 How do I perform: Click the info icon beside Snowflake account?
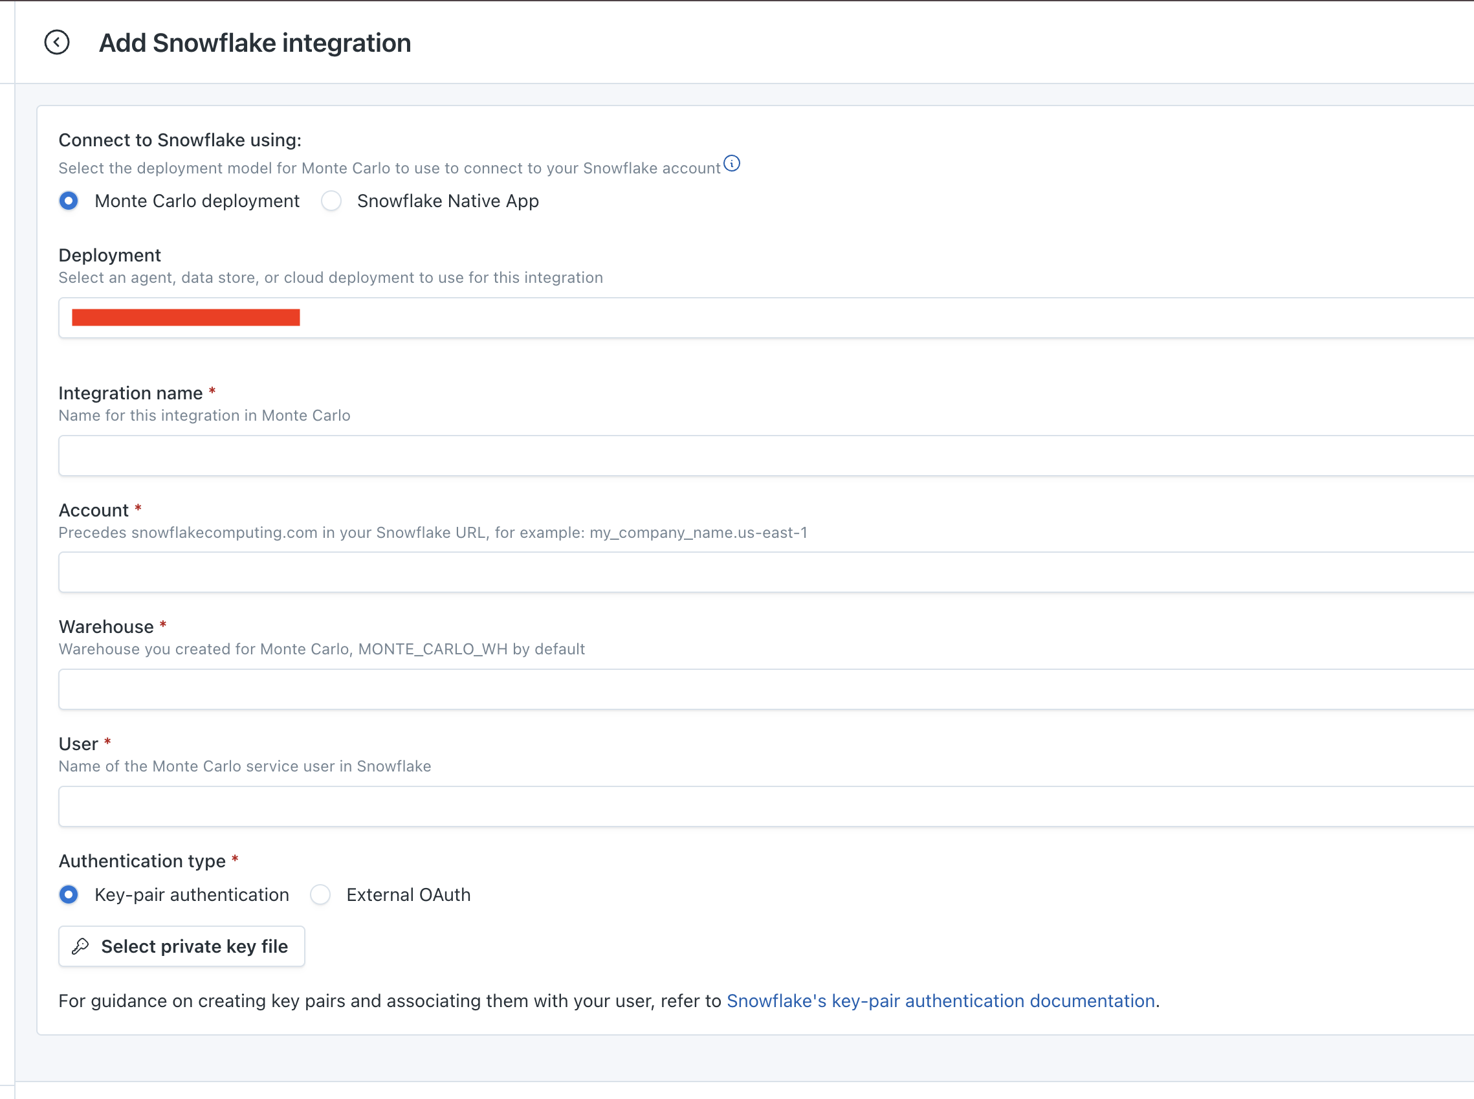pyautogui.click(x=732, y=164)
